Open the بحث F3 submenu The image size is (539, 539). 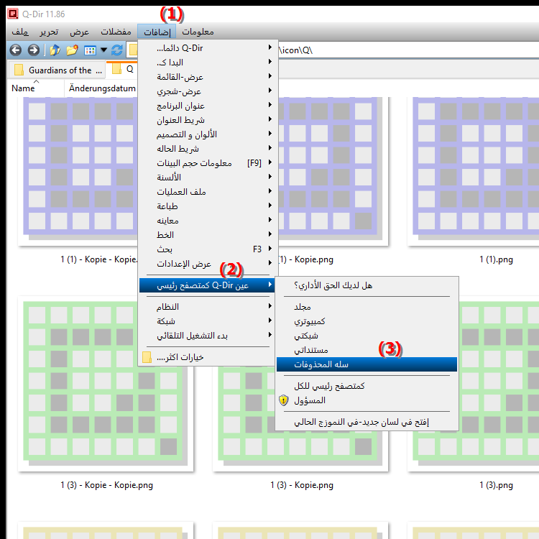coord(208,249)
